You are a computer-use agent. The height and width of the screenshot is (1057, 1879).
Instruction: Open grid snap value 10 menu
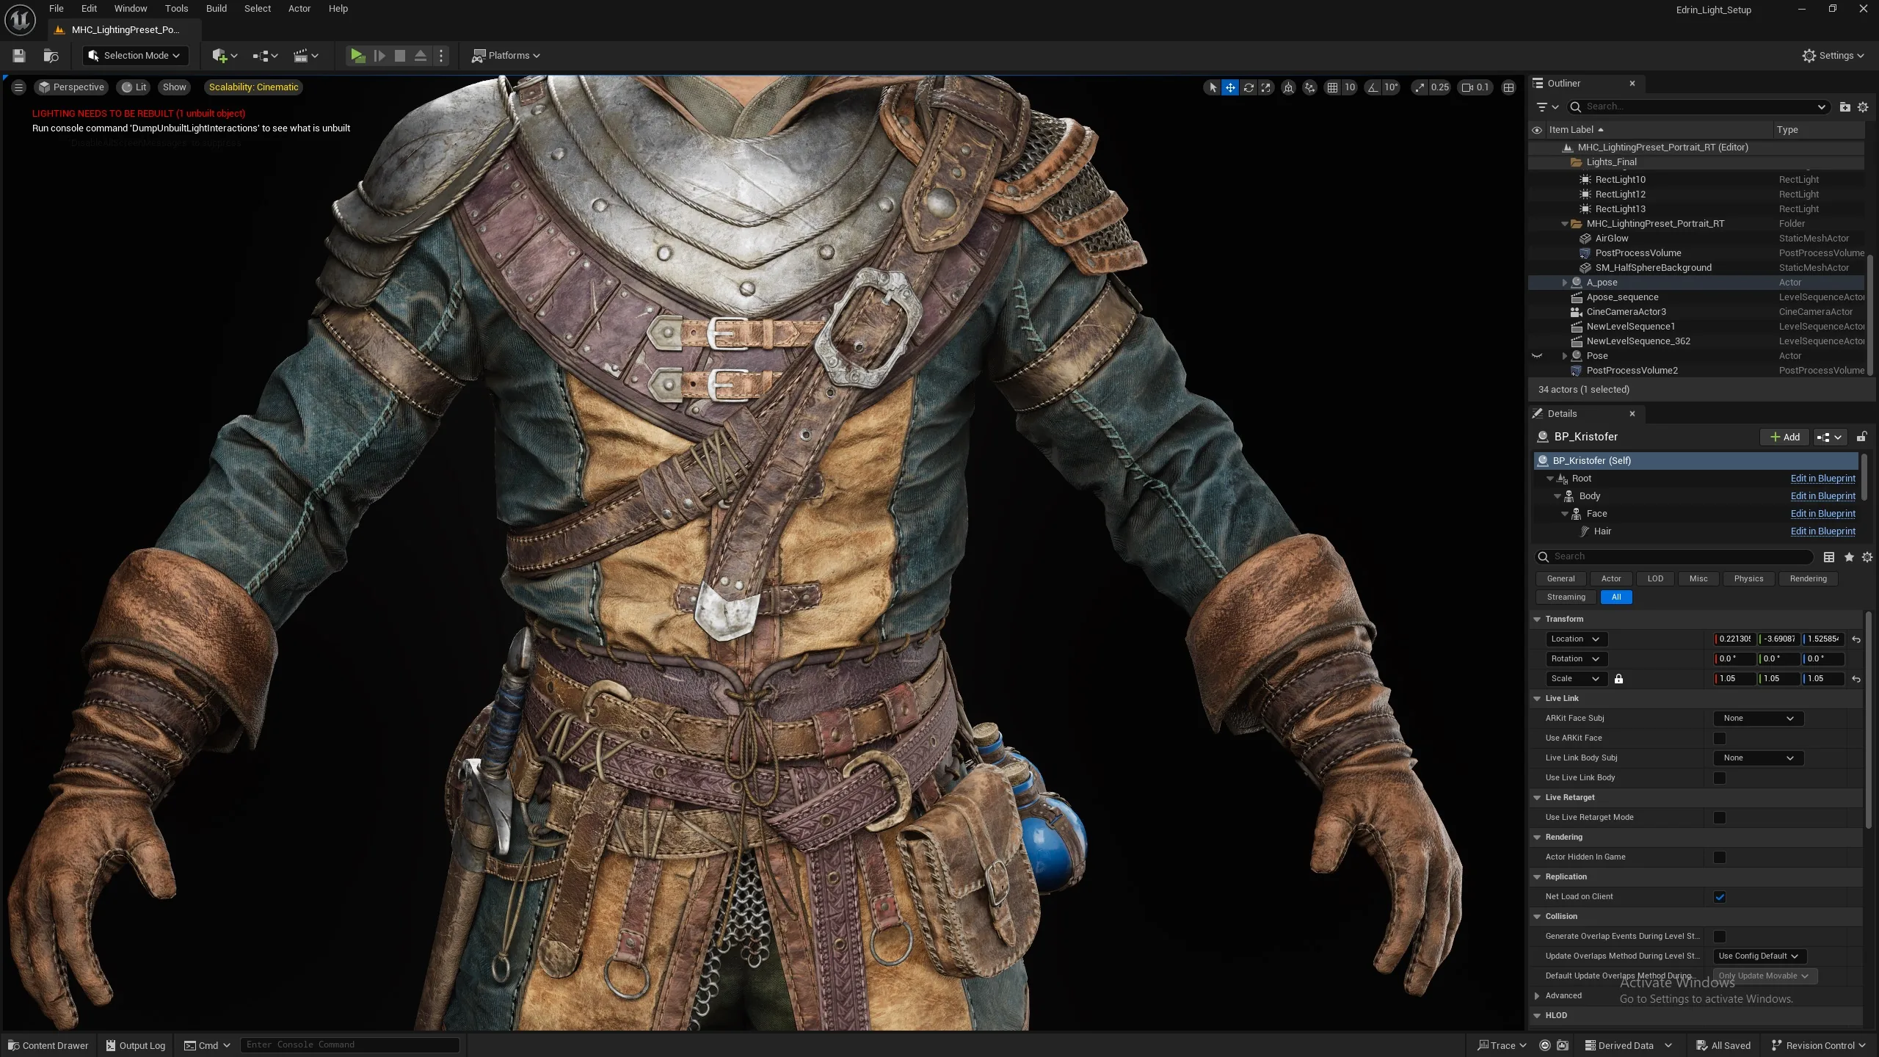pyautogui.click(x=1350, y=87)
